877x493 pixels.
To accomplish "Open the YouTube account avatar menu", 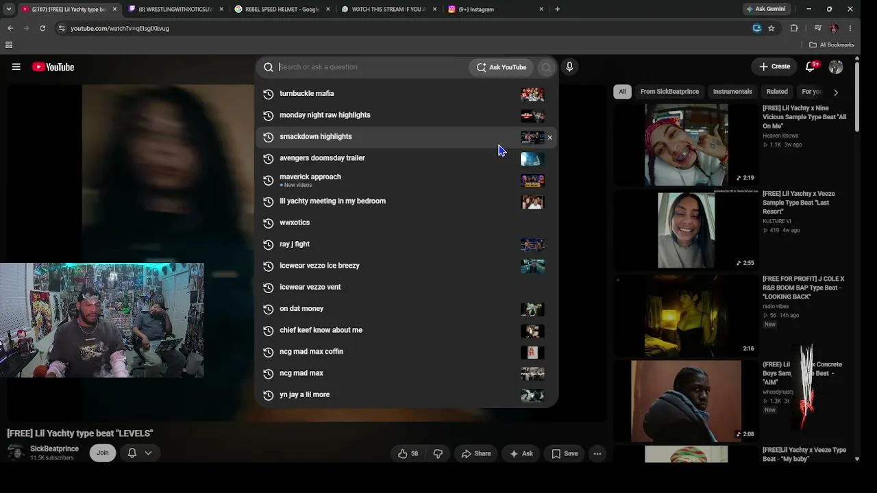I will [x=836, y=67].
